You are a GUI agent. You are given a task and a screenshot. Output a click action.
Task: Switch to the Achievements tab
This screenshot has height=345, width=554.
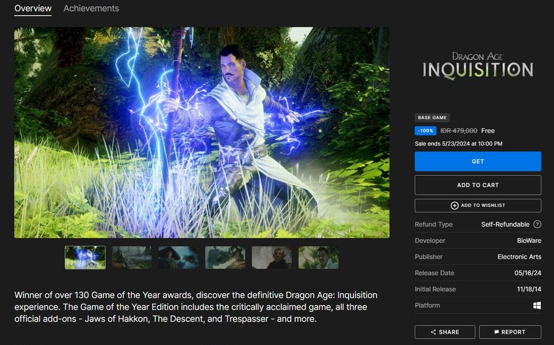tap(91, 8)
